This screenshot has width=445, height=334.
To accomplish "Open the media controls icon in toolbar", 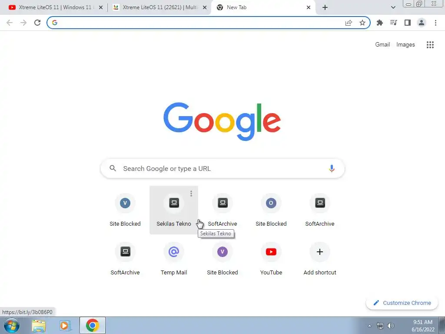I will coord(393,23).
